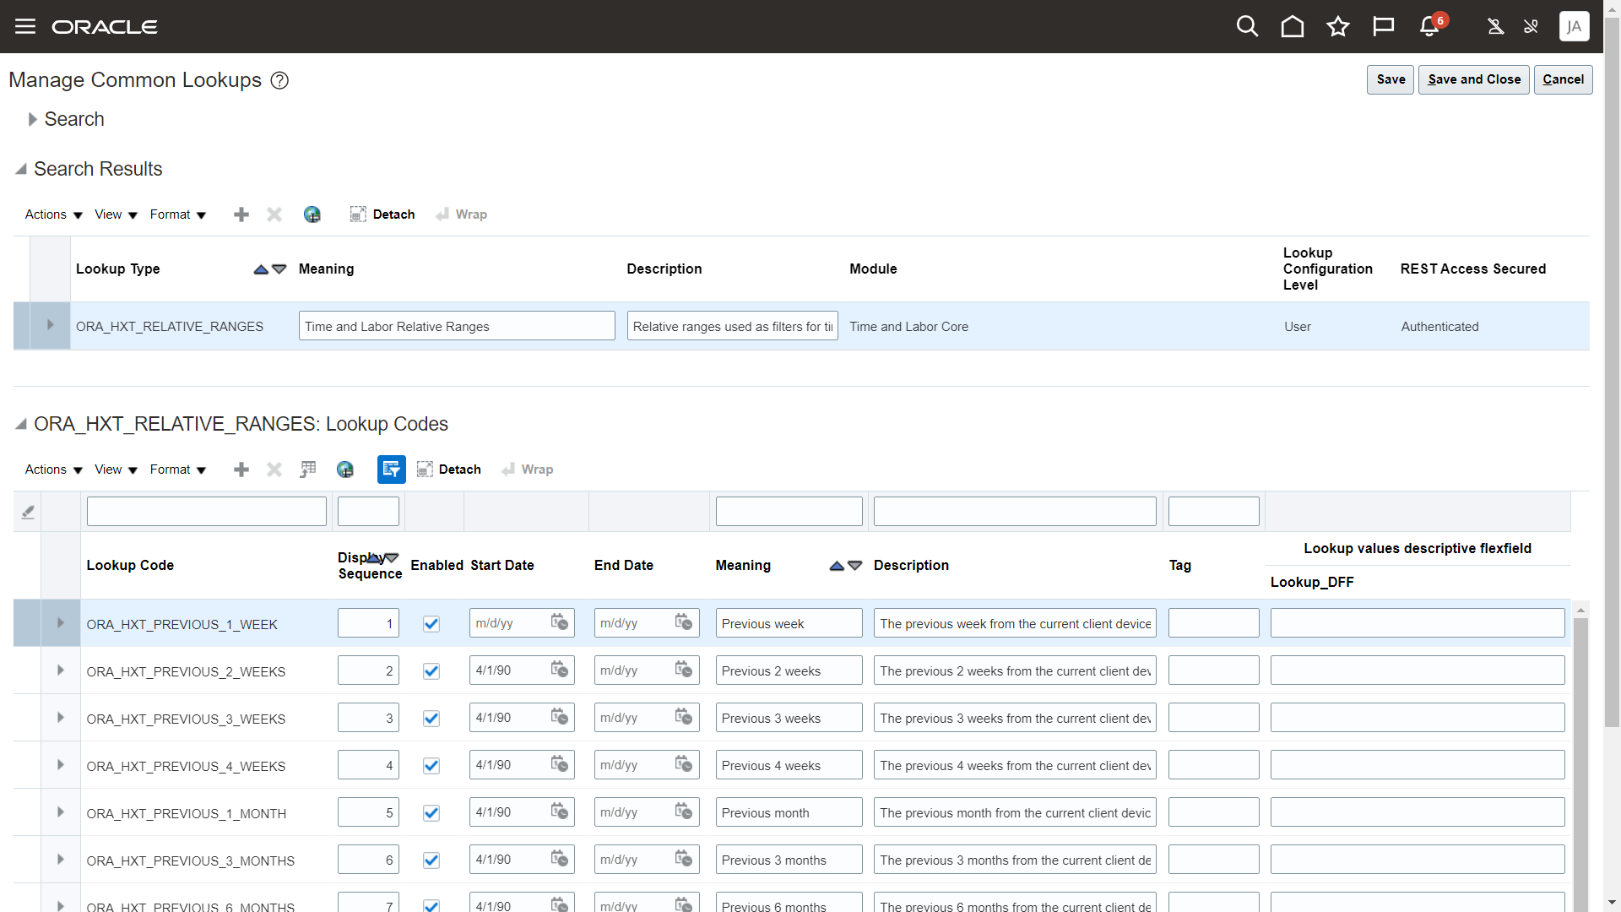1621x912 pixels.
Task: Click the Cancel button
Action: [1563, 79]
